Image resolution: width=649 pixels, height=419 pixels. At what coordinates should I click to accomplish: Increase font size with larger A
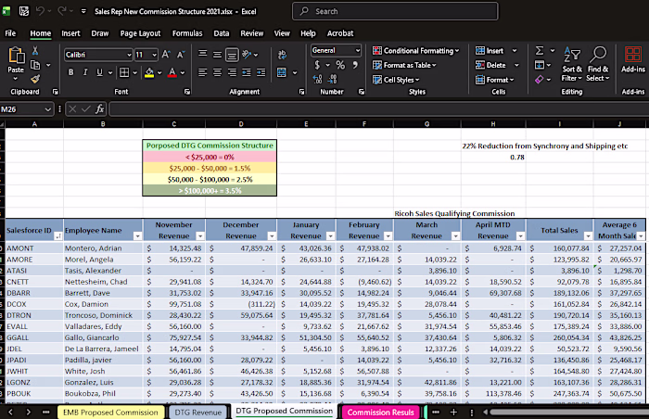click(166, 55)
